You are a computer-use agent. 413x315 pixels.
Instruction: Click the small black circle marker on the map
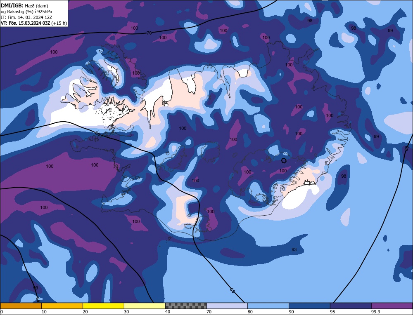pyautogui.click(x=284, y=160)
